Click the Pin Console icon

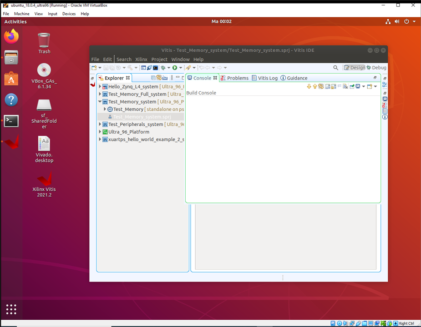352,86
